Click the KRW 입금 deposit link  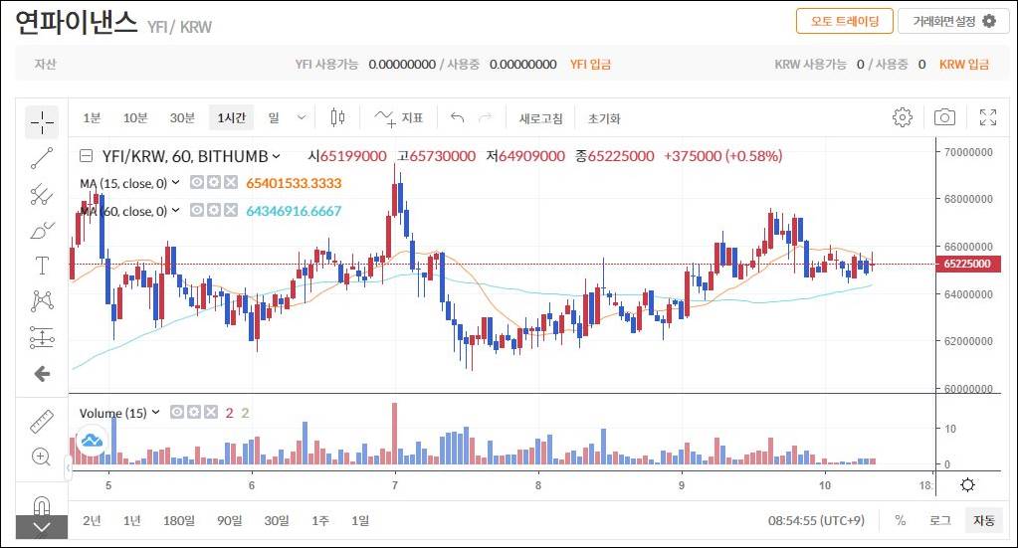click(x=964, y=65)
